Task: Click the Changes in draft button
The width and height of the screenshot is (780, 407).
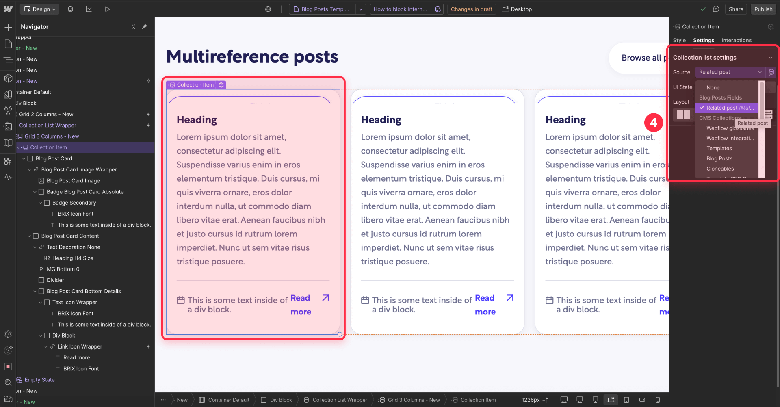Action: tap(472, 9)
